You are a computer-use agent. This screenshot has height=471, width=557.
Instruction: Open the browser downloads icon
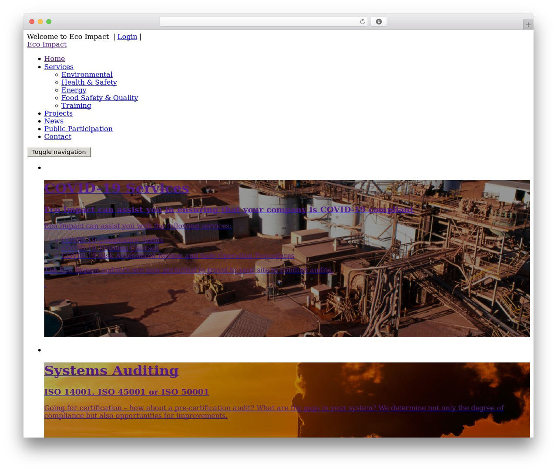click(x=379, y=22)
